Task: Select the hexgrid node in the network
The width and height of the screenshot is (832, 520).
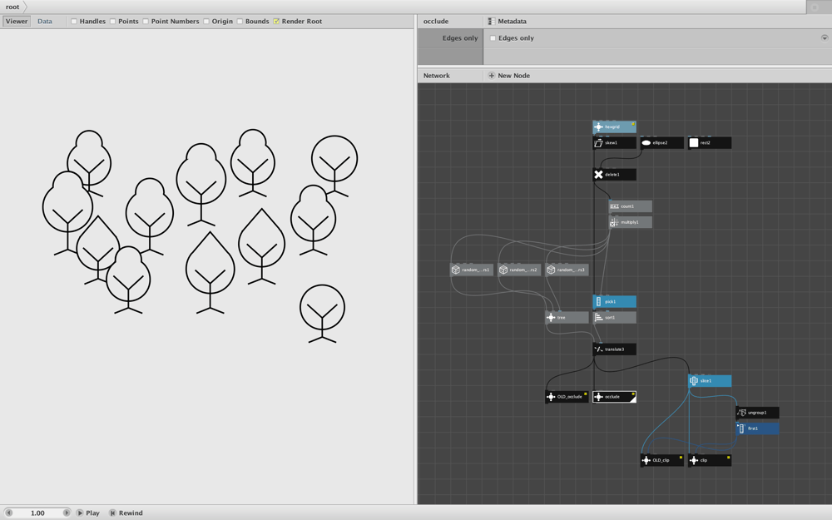Action: [614, 126]
